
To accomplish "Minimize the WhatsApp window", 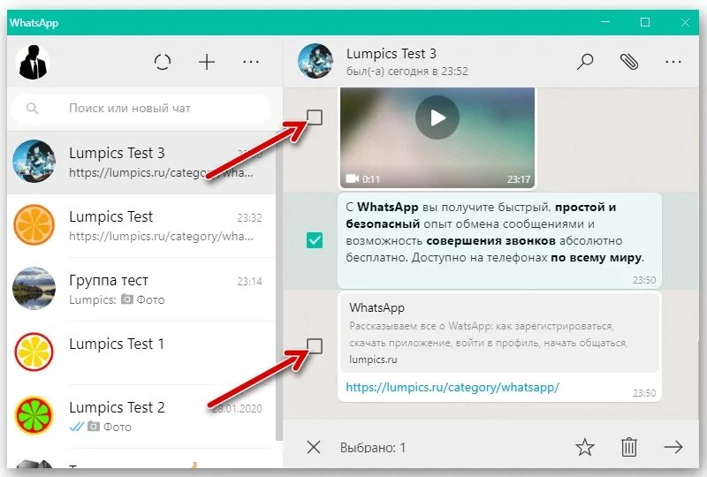I will click(605, 21).
